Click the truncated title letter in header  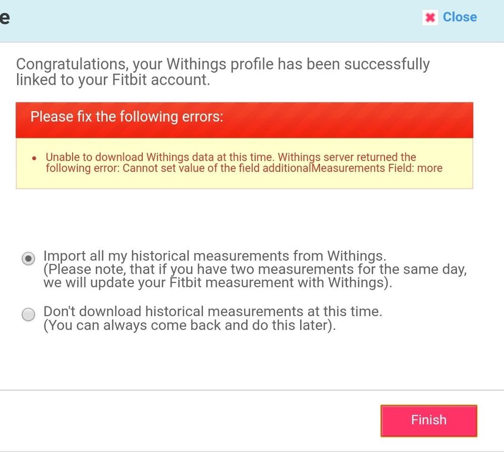click(x=5, y=18)
